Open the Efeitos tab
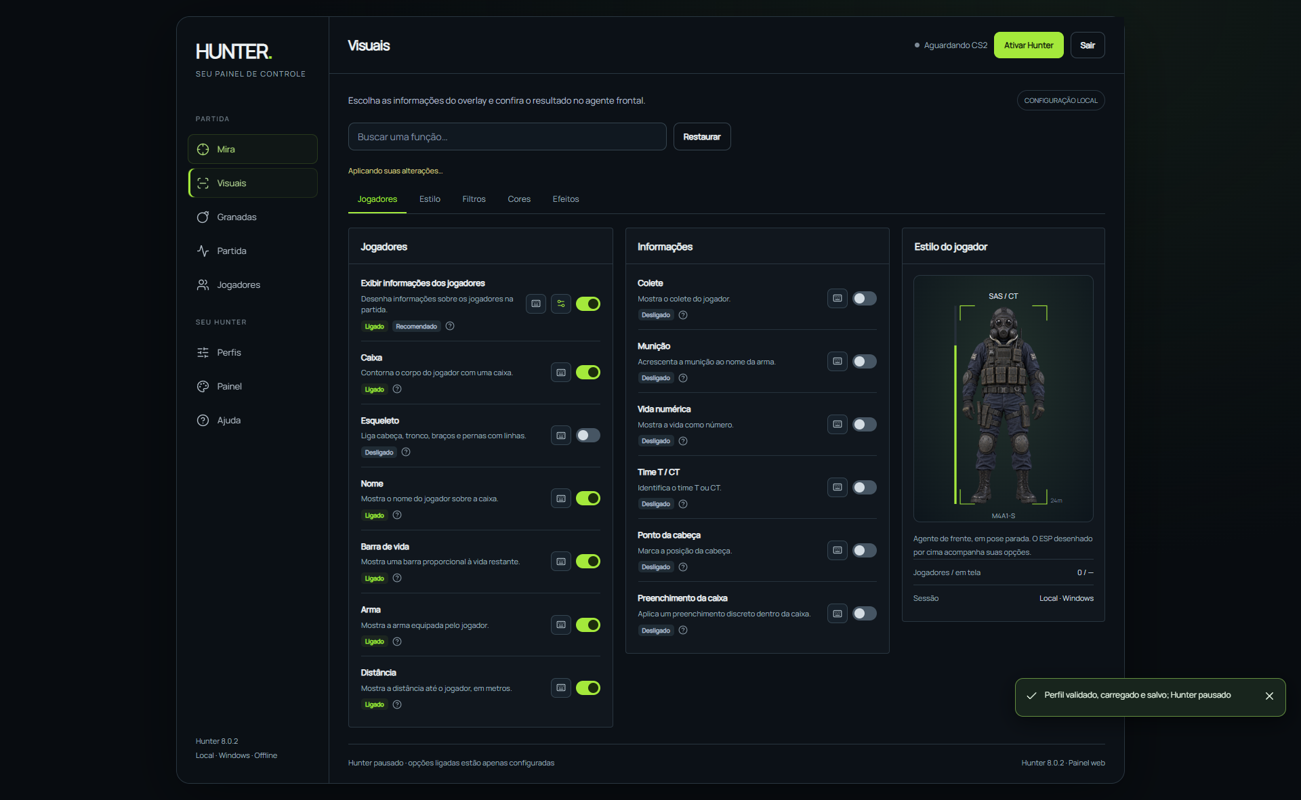Viewport: 1301px width, 800px height. click(x=566, y=199)
